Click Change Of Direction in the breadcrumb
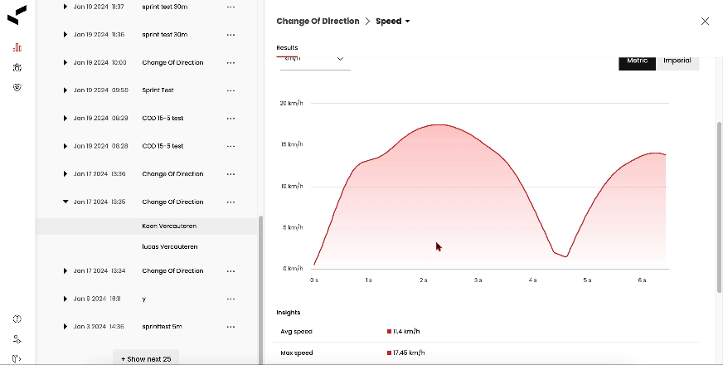Viewport: 723px width, 365px height. (318, 22)
